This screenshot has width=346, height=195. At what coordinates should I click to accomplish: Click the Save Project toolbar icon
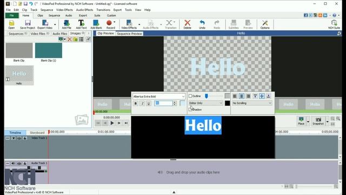[x=28, y=24]
